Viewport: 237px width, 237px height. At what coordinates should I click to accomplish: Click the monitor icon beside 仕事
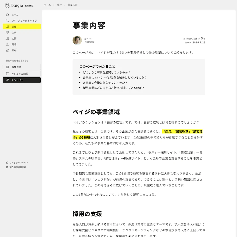7,32
